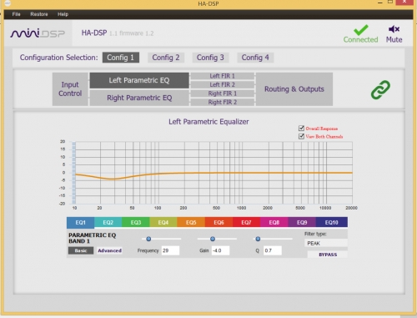Select the EQ5 band
Viewport: 417px width, 318px height.
click(x=191, y=223)
